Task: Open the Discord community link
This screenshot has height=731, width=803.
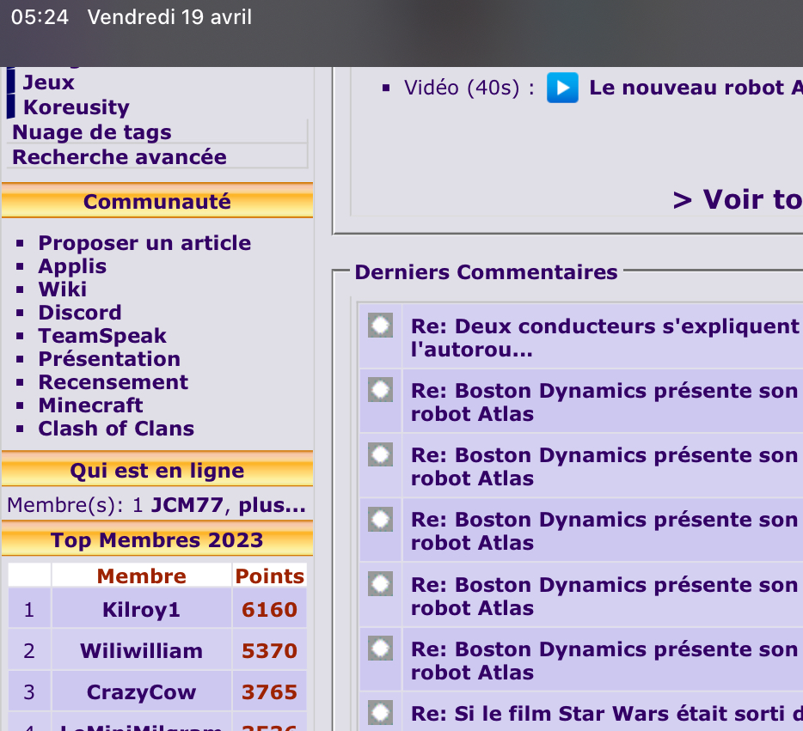Action: [79, 313]
